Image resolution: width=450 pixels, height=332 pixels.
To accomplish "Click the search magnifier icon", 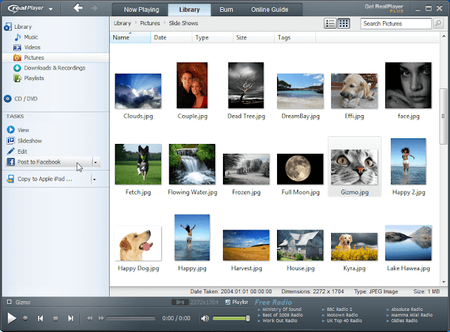I will coord(438,23).
